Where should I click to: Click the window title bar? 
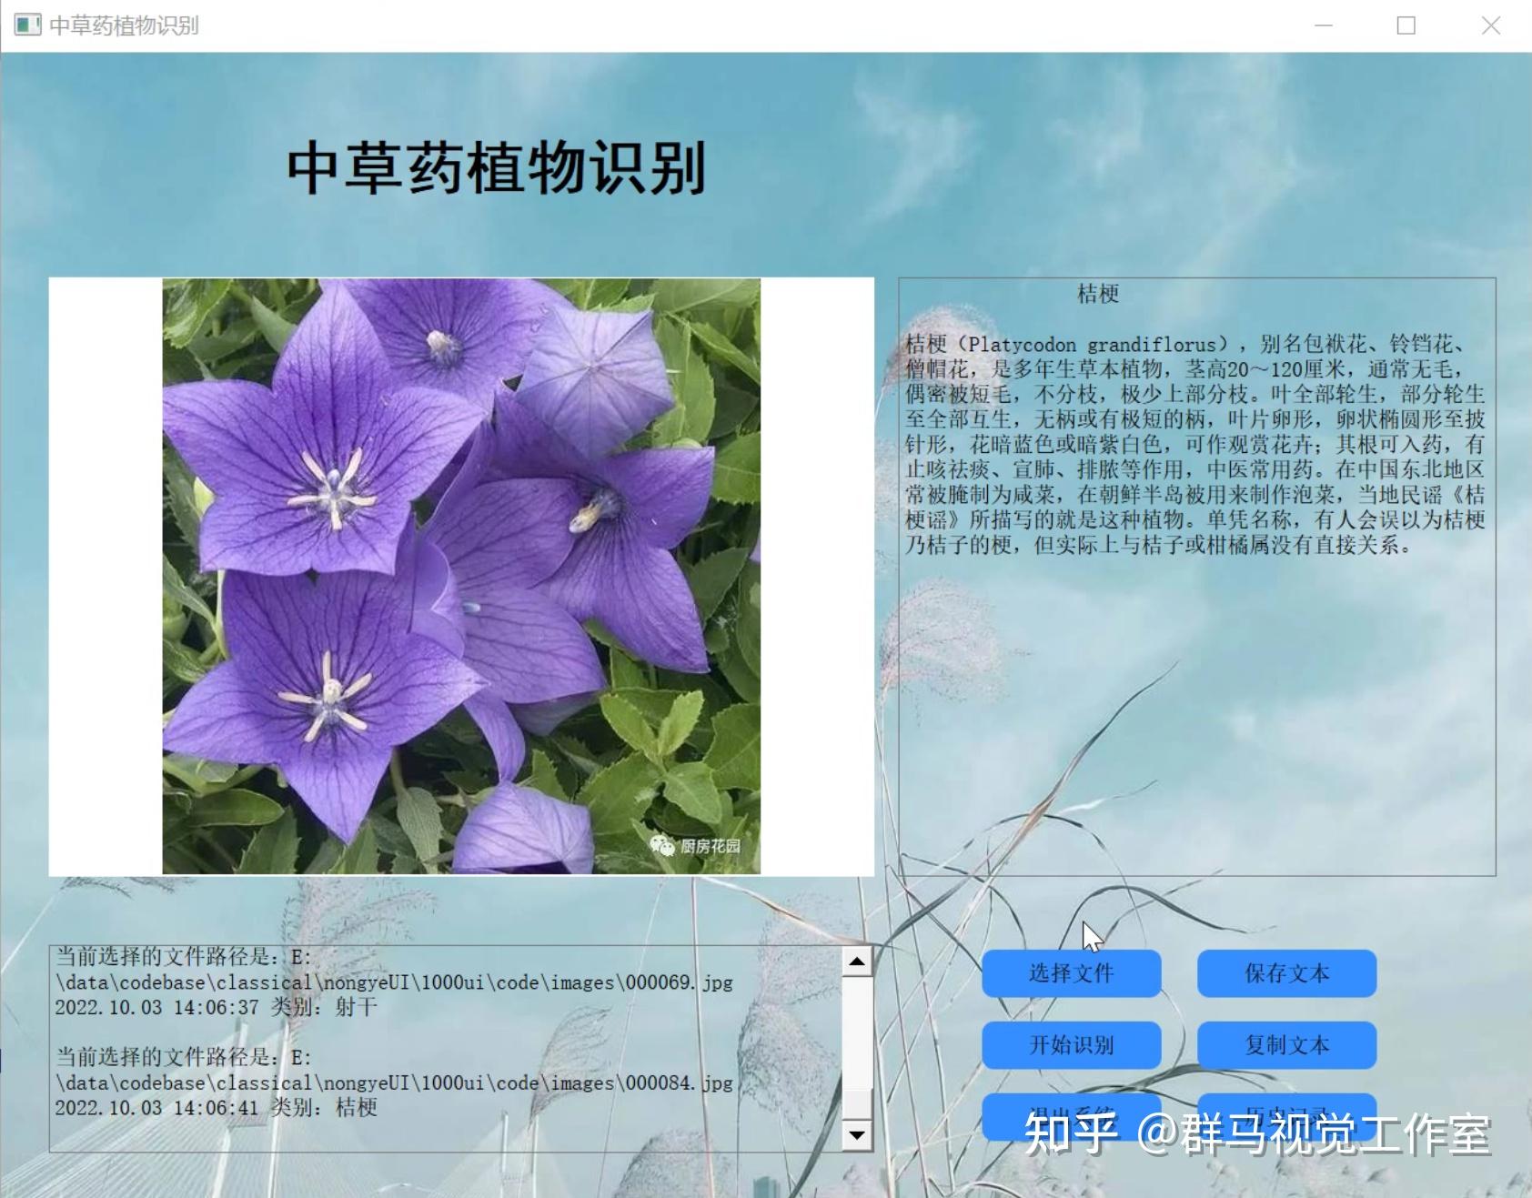click(637, 25)
